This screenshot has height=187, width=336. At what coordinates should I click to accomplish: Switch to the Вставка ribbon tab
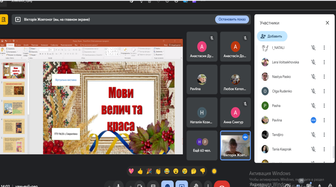click(18, 45)
